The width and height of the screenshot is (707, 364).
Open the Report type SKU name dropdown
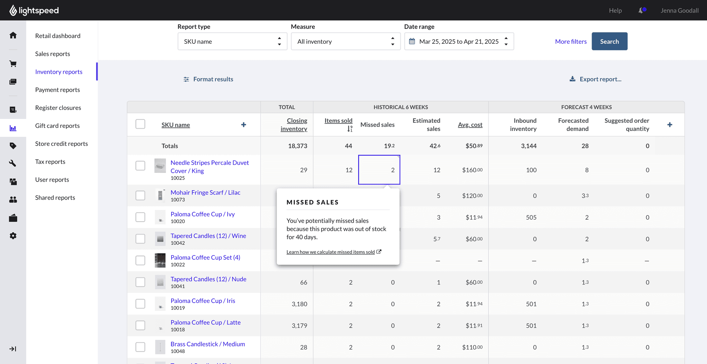coord(232,41)
